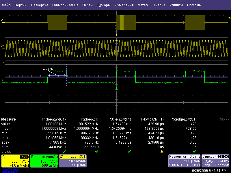
Task: Click the C1 trace label marker
Action: coord(3,20)
